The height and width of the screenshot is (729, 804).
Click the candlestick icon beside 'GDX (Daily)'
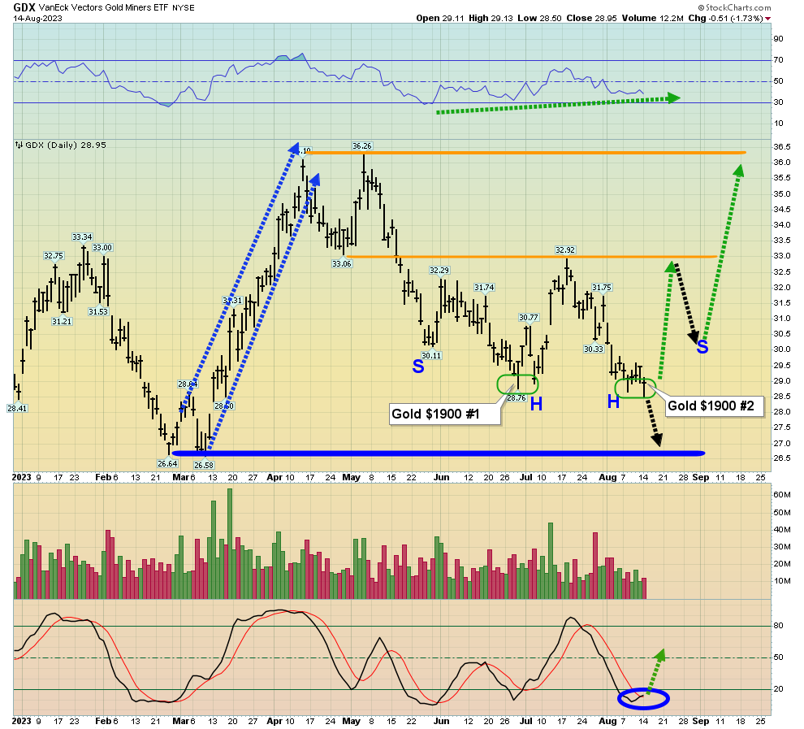(19, 145)
